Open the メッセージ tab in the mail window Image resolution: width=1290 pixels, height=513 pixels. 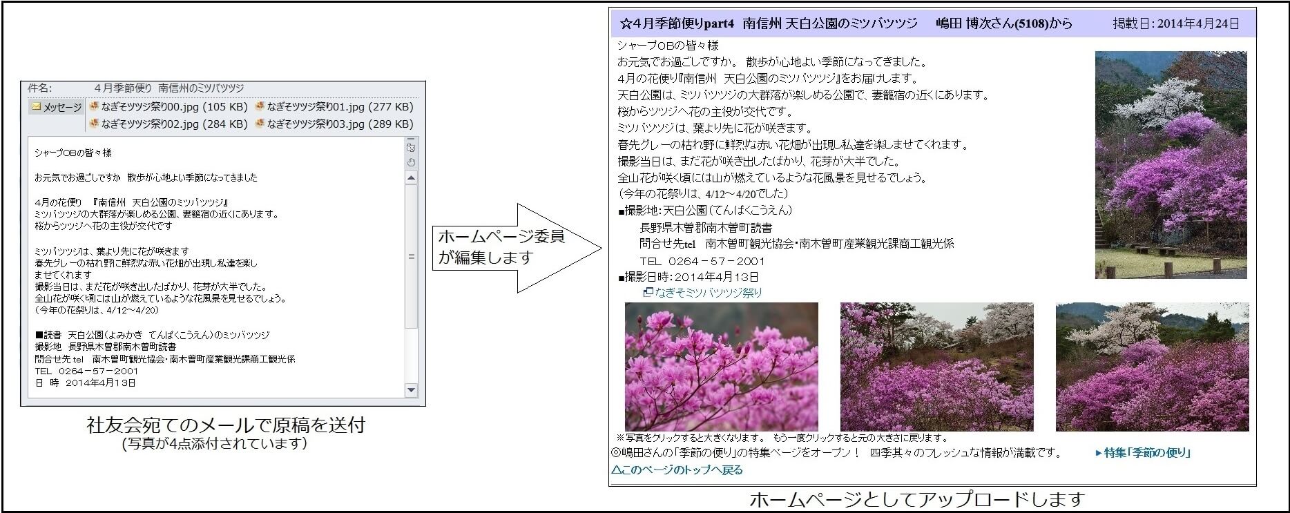[57, 107]
